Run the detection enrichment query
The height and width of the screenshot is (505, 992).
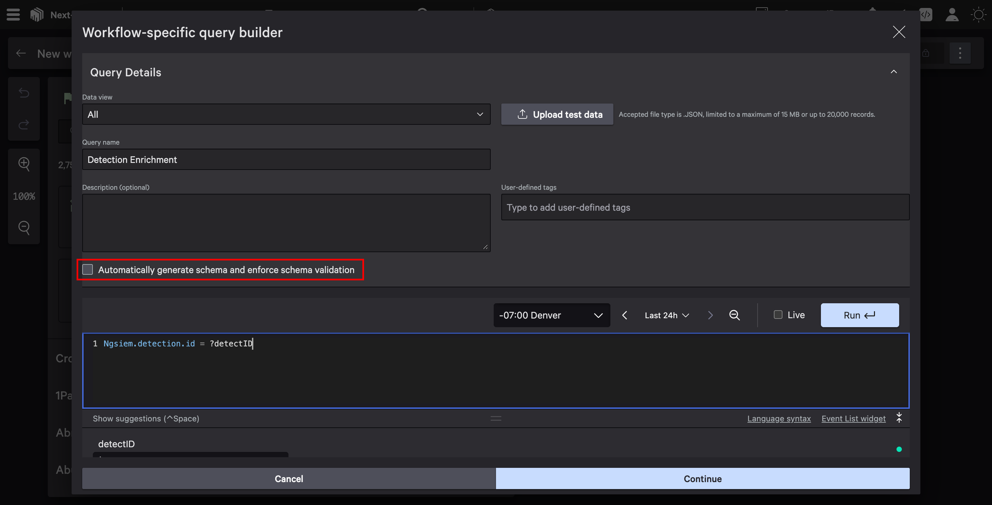(859, 315)
